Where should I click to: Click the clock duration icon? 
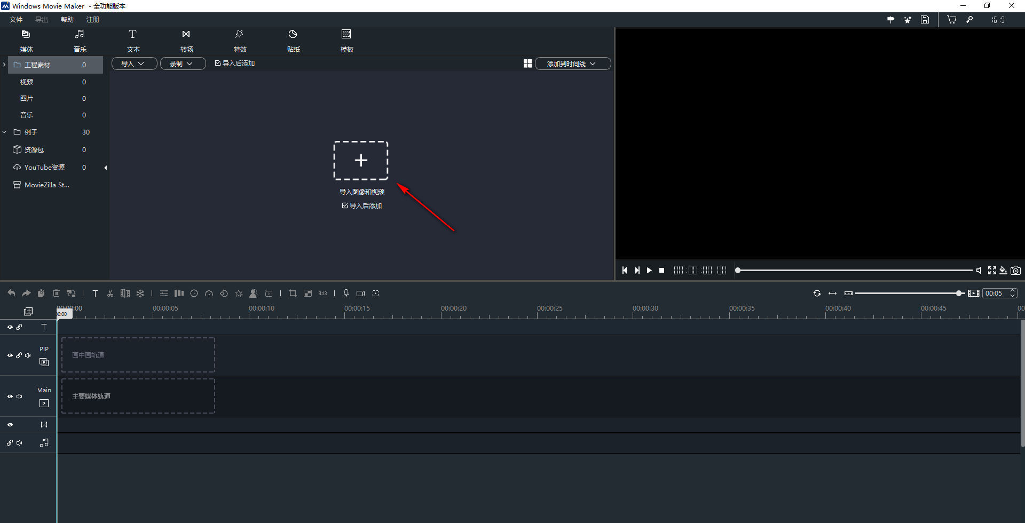point(194,293)
